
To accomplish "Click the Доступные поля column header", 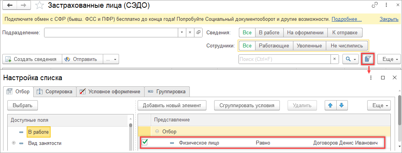I will [67, 120].
